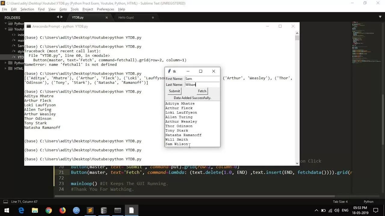Expand the collapsed Python folder above HTML
Viewport: 385px width, 216px height.
(x=6, y=63)
